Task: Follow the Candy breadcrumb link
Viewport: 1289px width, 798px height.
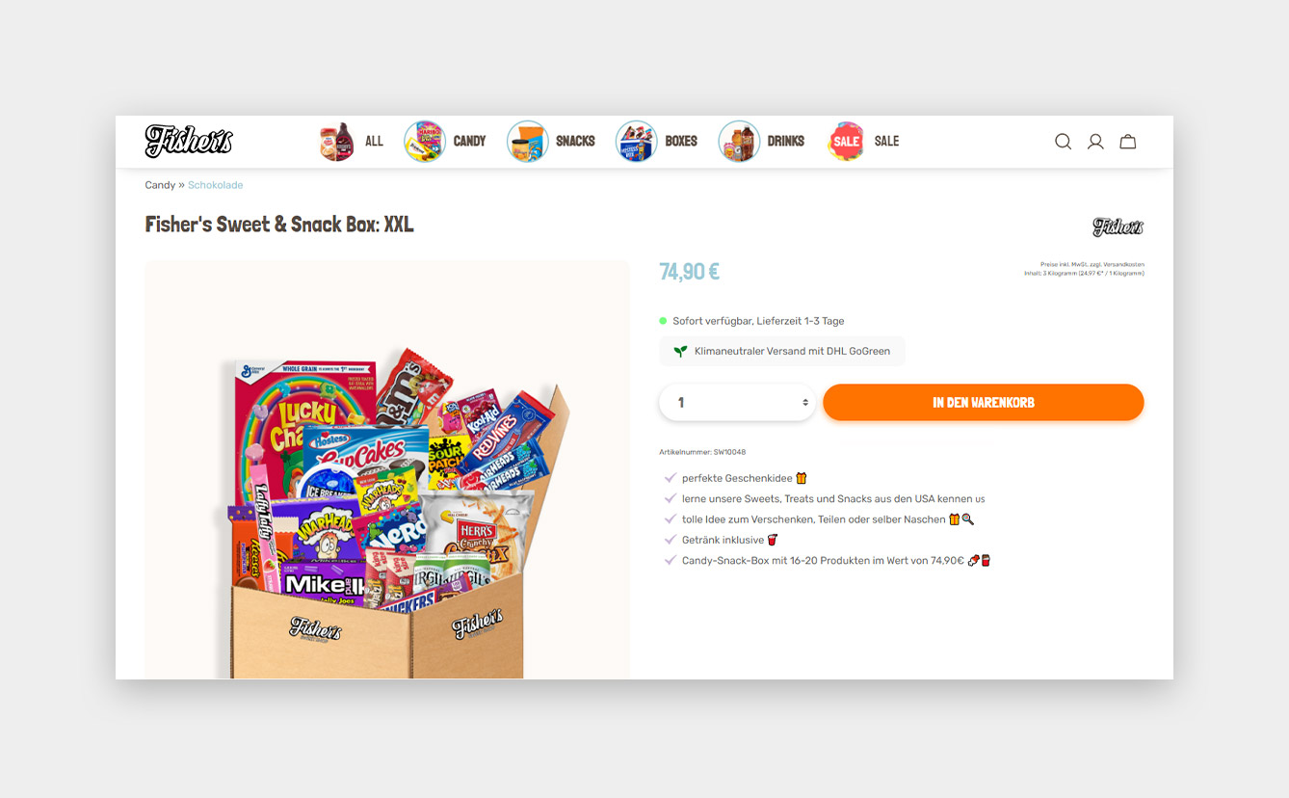Action: tap(160, 185)
